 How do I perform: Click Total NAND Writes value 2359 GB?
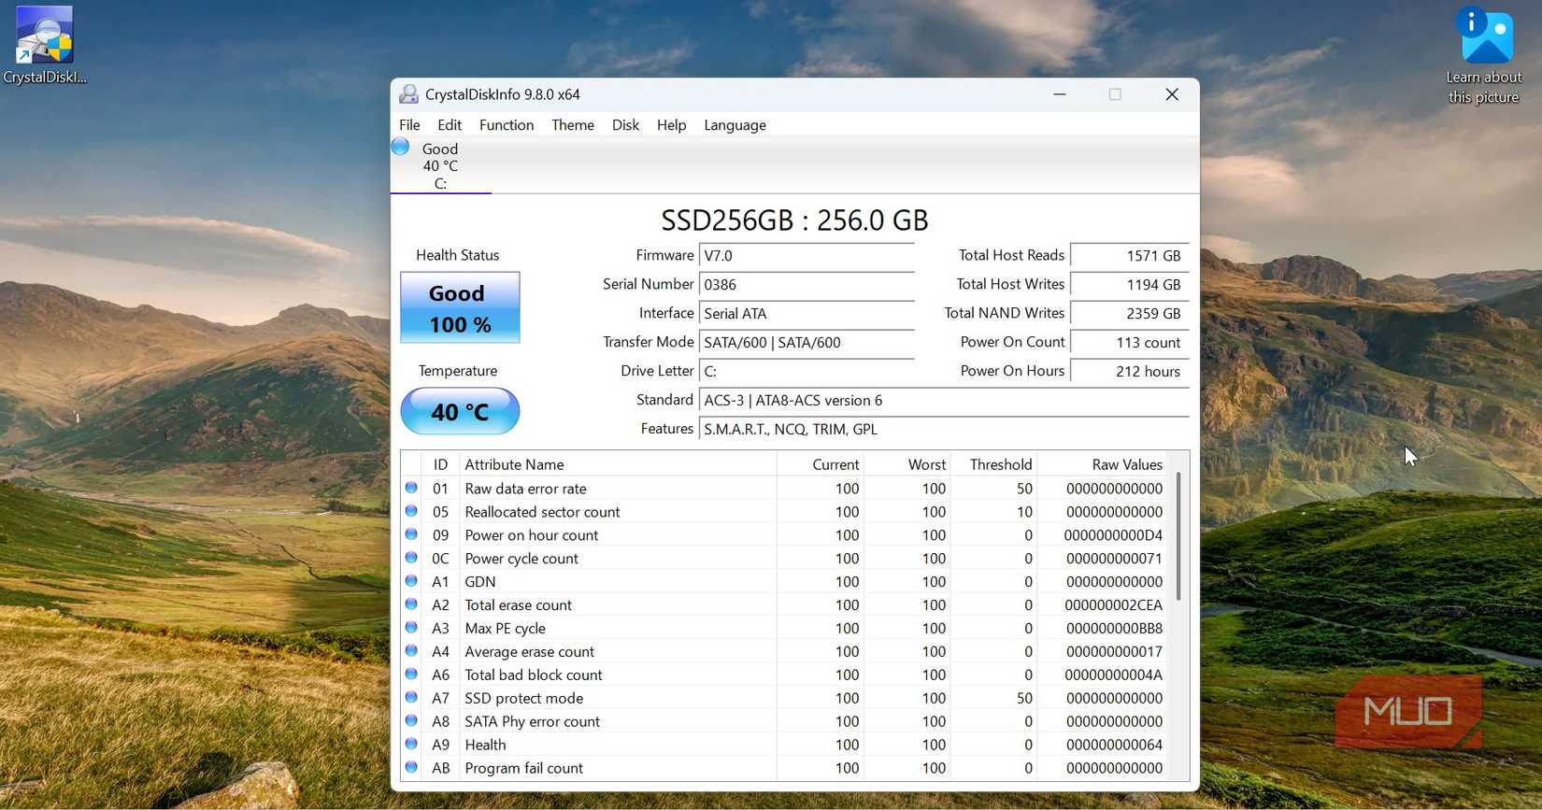1130,313
